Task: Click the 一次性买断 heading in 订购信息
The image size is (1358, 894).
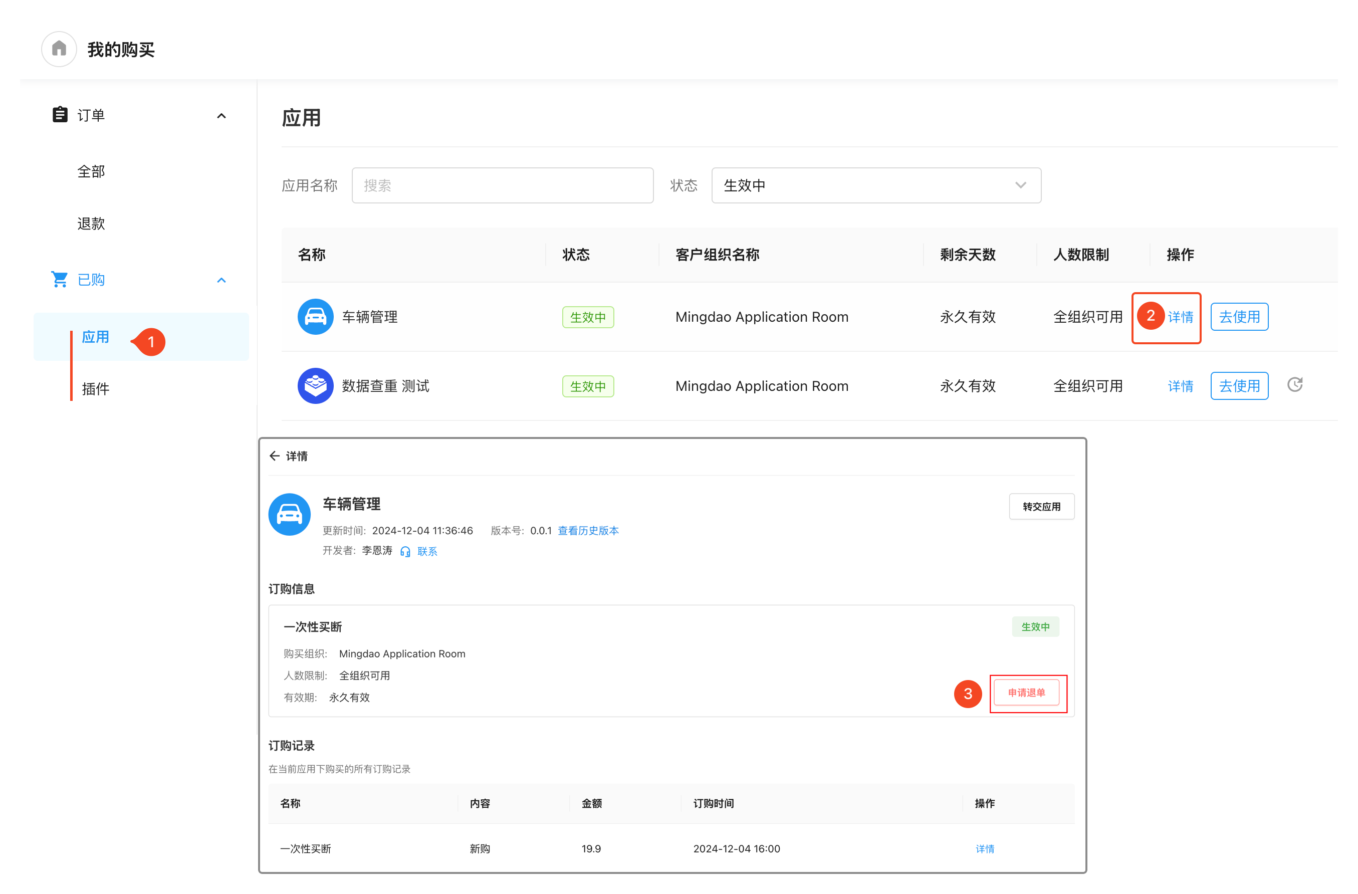Action: pyautogui.click(x=313, y=627)
